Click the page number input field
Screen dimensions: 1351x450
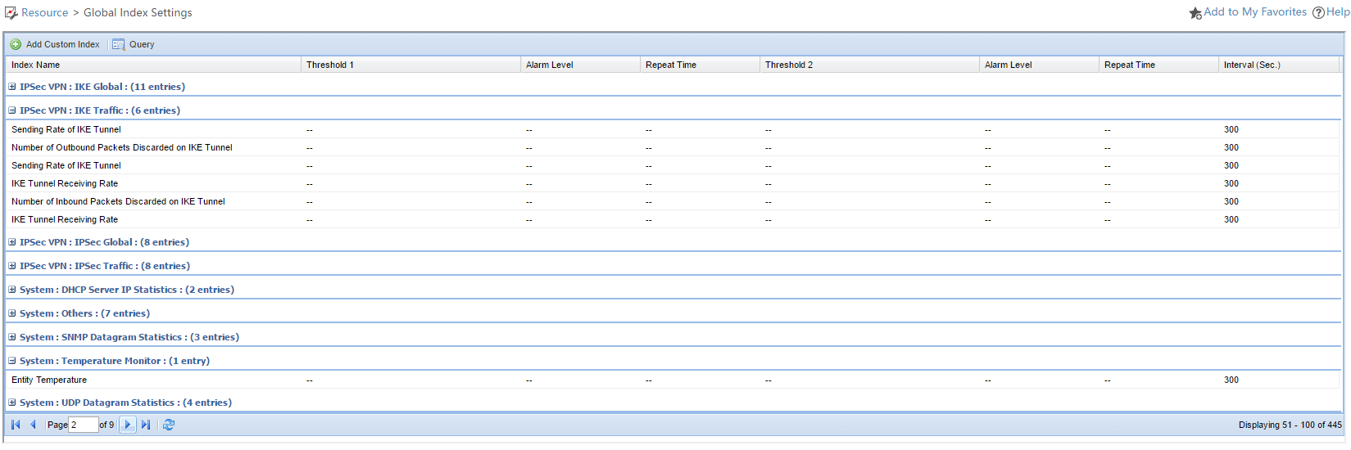click(83, 425)
